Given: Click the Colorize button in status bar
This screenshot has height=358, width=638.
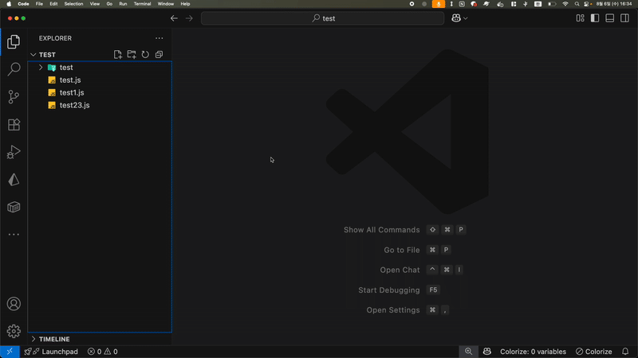Looking at the screenshot, I should pyautogui.click(x=593, y=352).
